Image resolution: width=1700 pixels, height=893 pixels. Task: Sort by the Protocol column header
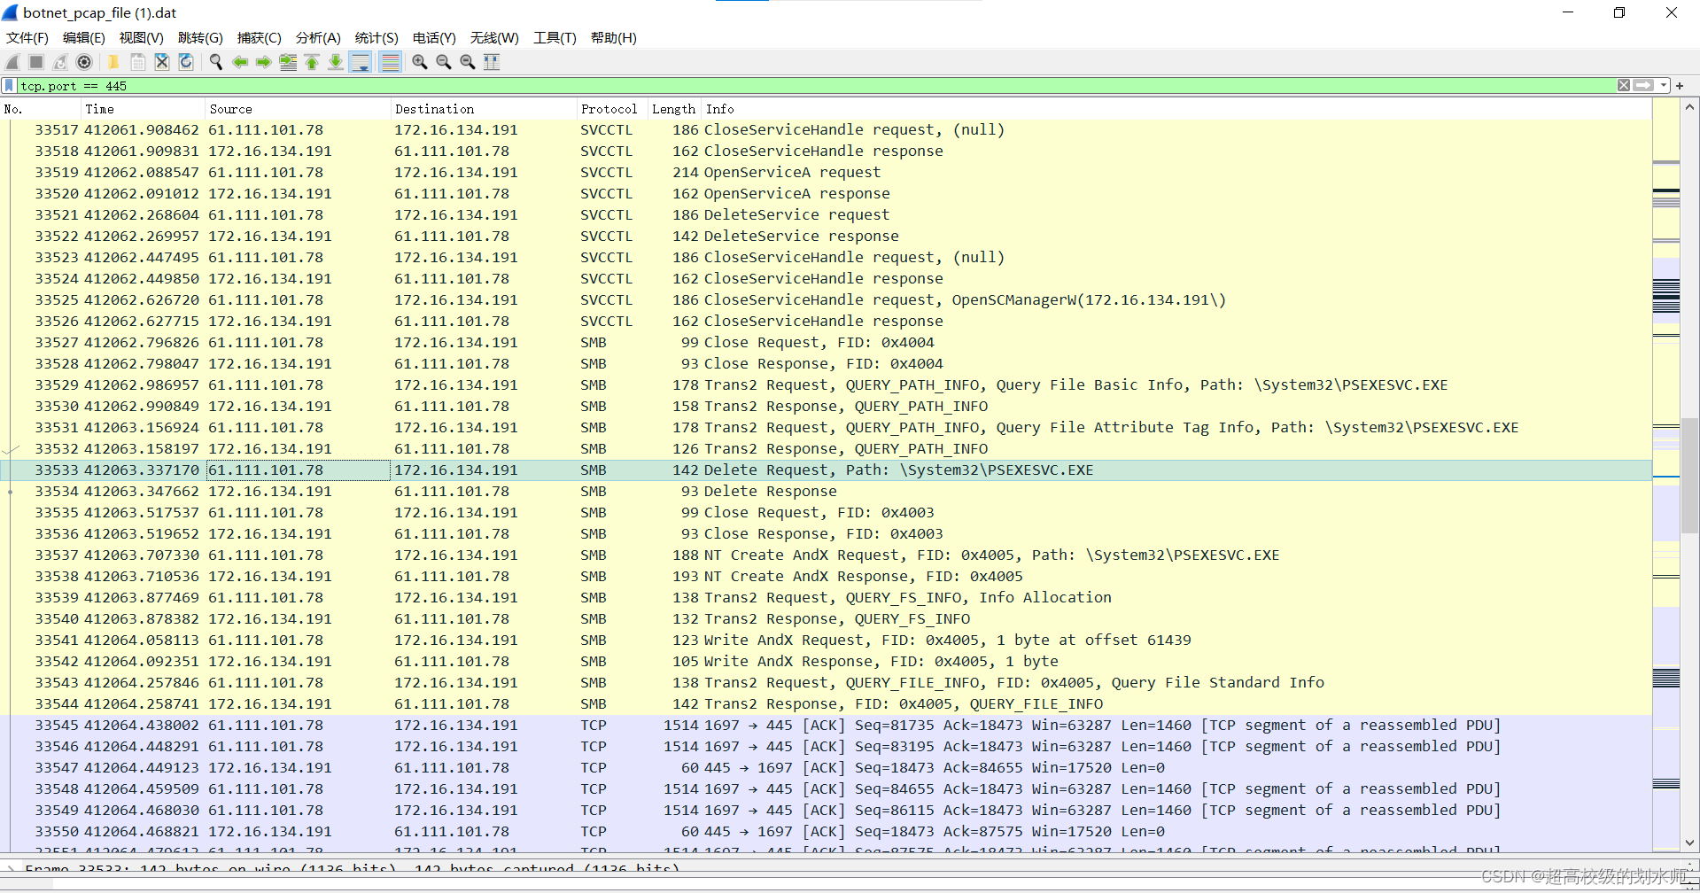tap(612, 109)
